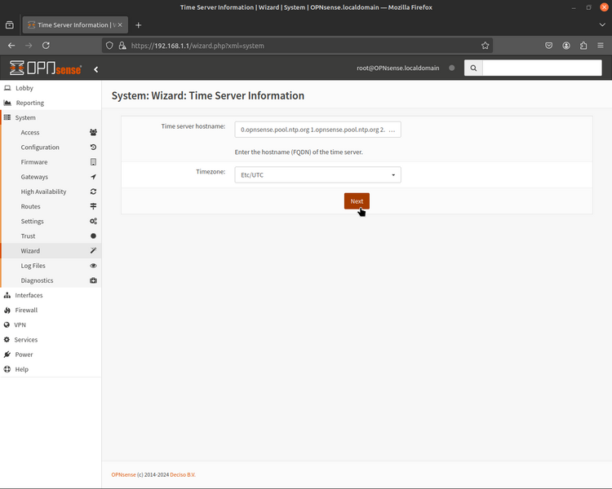Open Routes submenu under System

tap(51, 206)
